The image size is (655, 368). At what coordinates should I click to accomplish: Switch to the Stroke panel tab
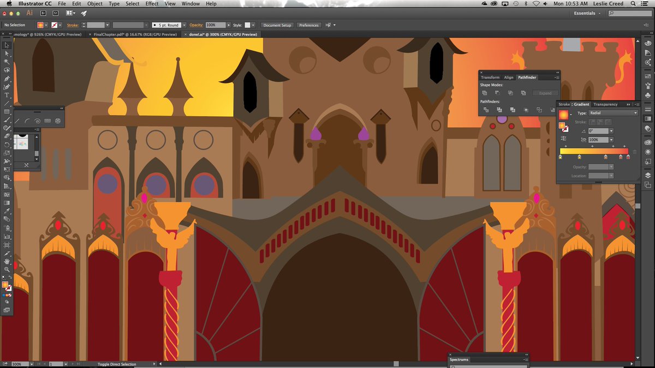pyautogui.click(x=564, y=104)
